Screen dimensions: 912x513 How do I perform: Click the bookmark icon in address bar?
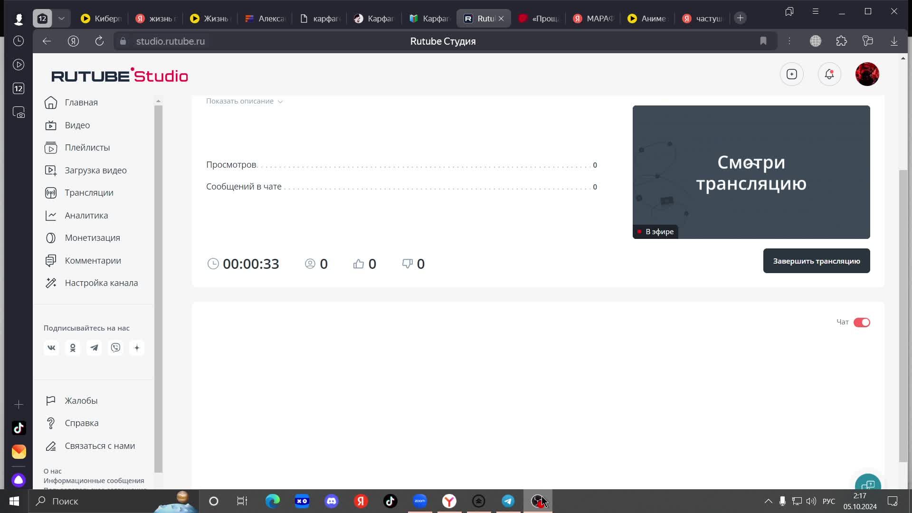(x=763, y=41)
